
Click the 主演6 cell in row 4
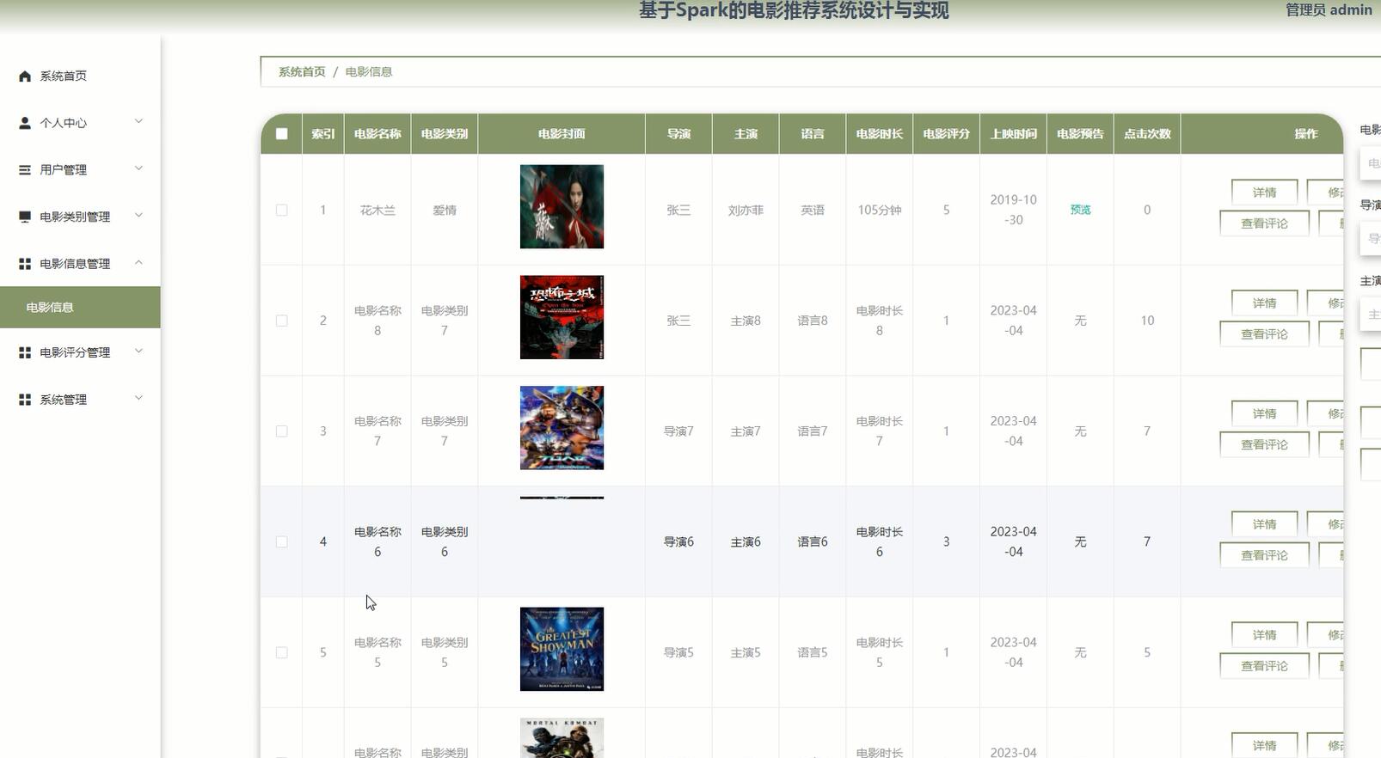pyautogui.click(x=746, y=541)
